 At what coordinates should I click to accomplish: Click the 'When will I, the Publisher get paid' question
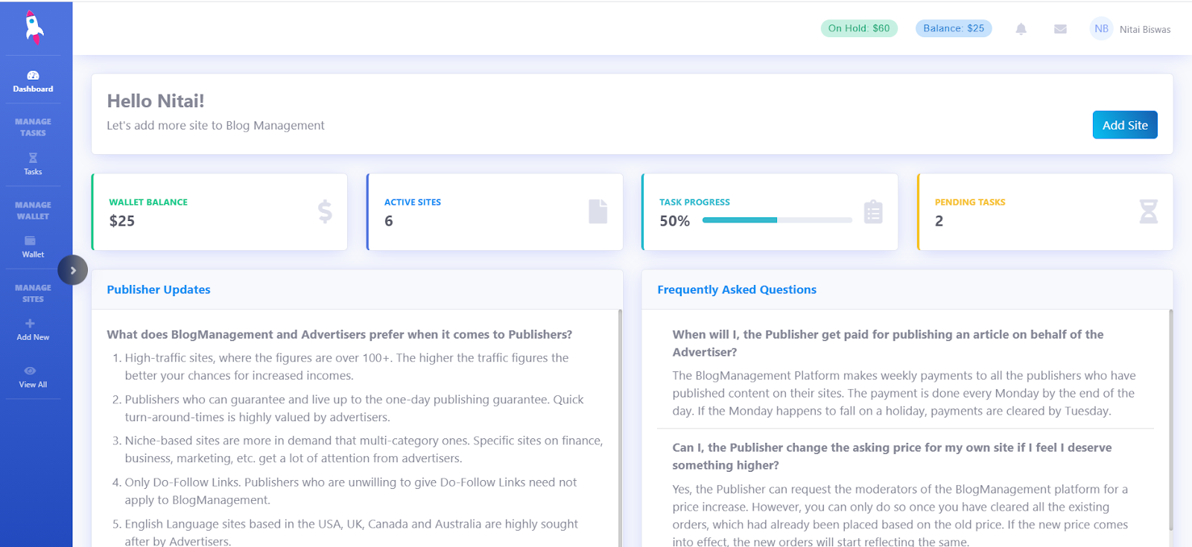[x=888, y=343]
